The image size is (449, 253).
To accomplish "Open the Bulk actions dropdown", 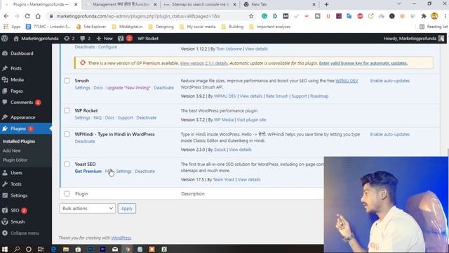I will pos(87,208).
